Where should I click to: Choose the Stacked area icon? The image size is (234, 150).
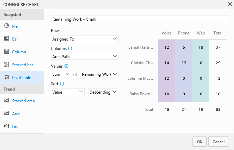point(6,101)
